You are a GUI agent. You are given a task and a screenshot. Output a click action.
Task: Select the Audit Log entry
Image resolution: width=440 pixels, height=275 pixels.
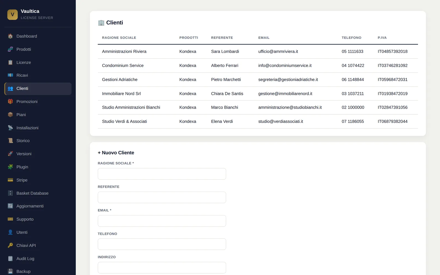click(38, 258)
